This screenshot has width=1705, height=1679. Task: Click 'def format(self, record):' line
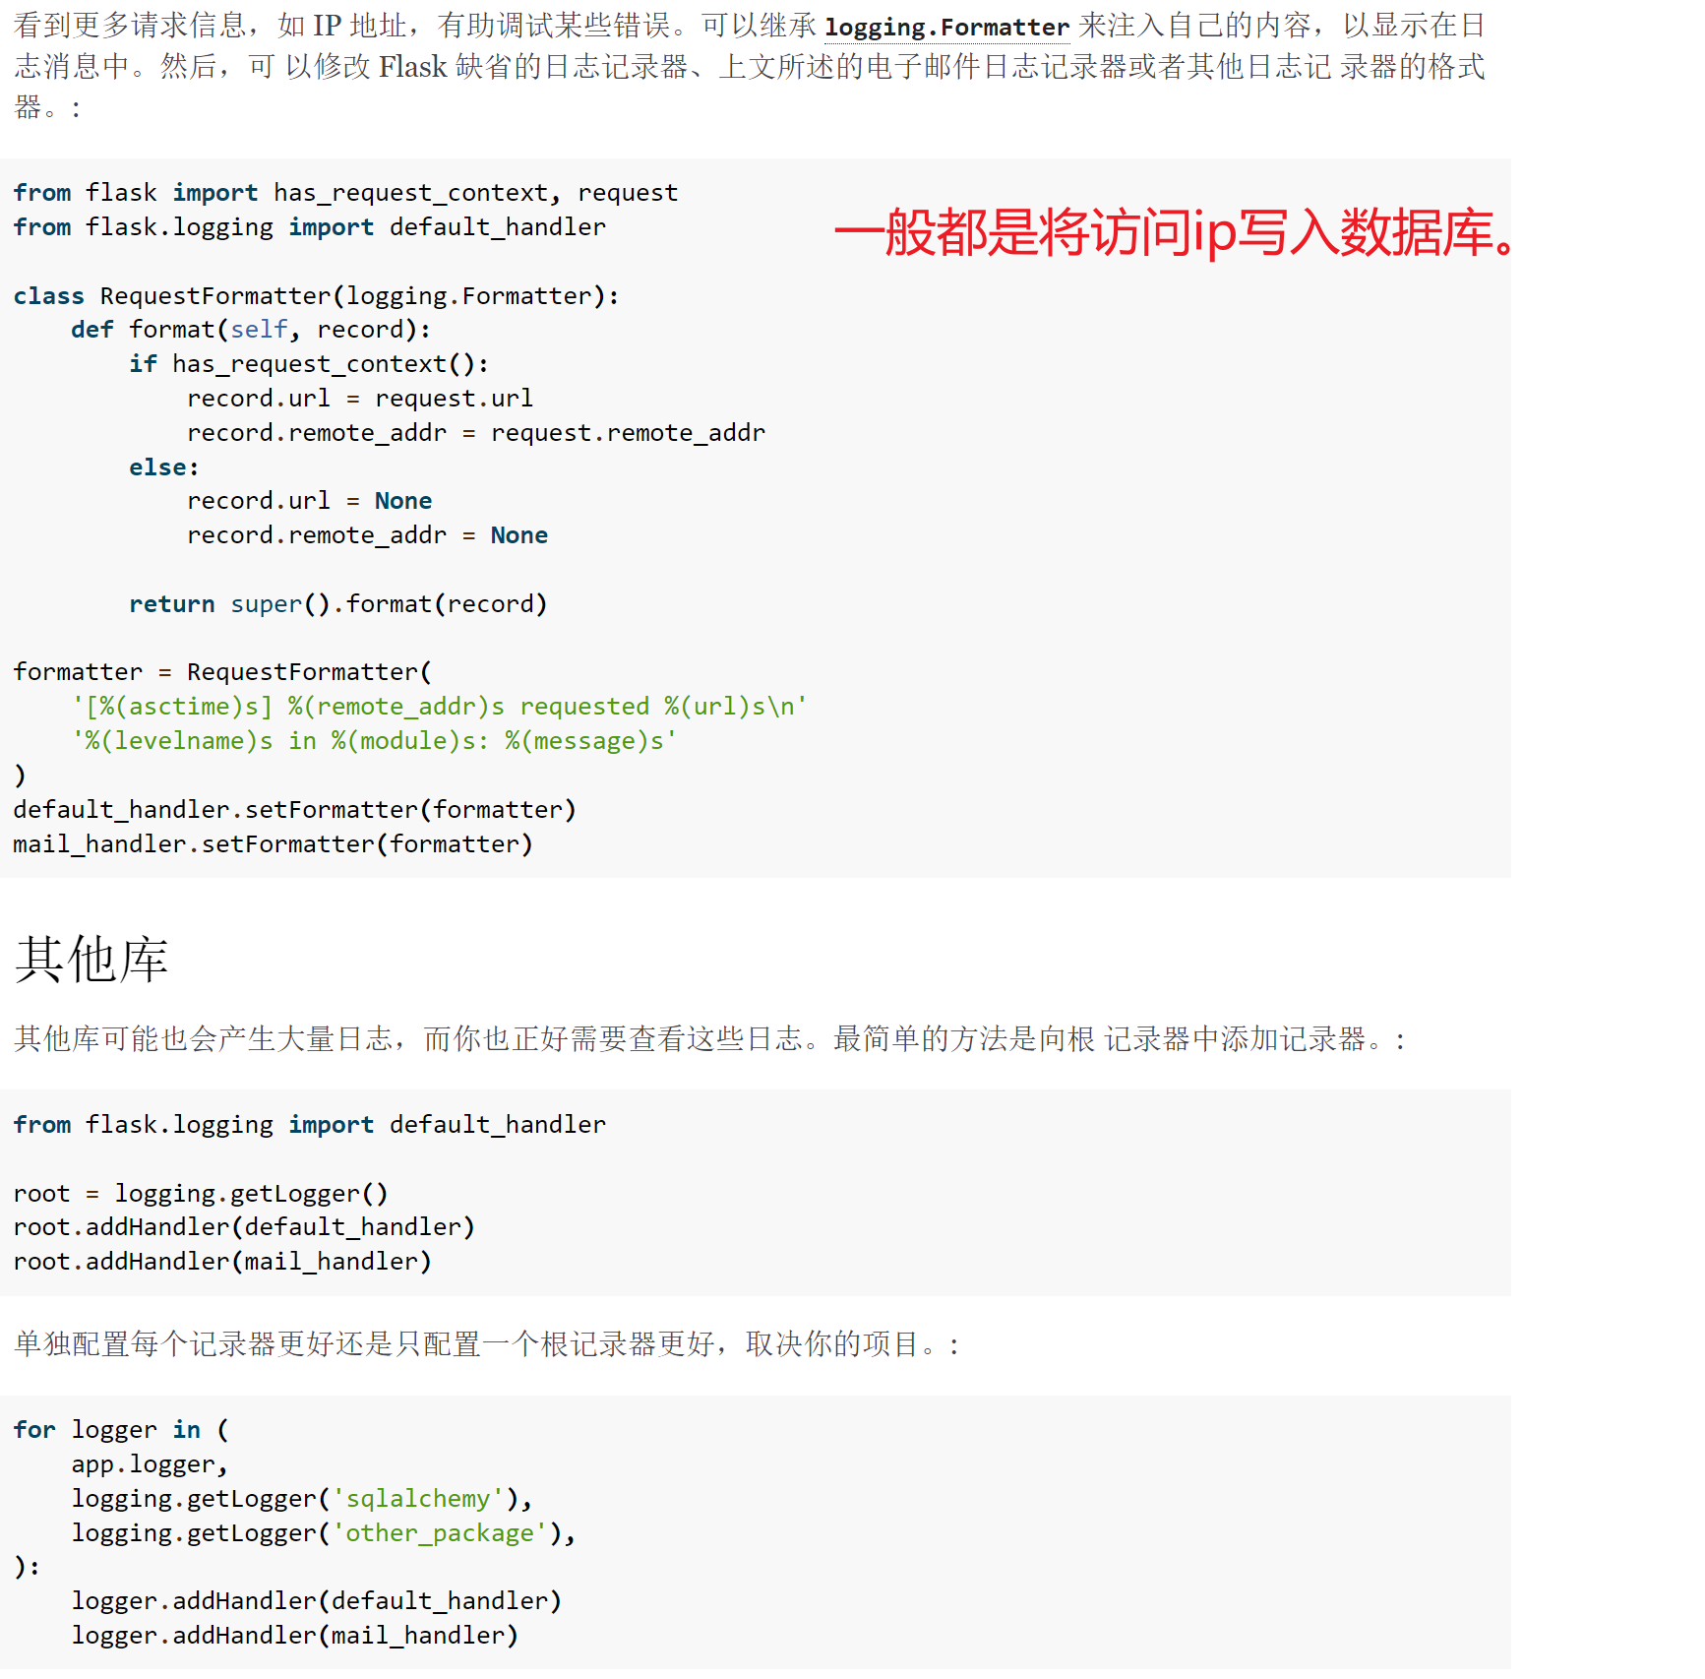coord(251,330)
